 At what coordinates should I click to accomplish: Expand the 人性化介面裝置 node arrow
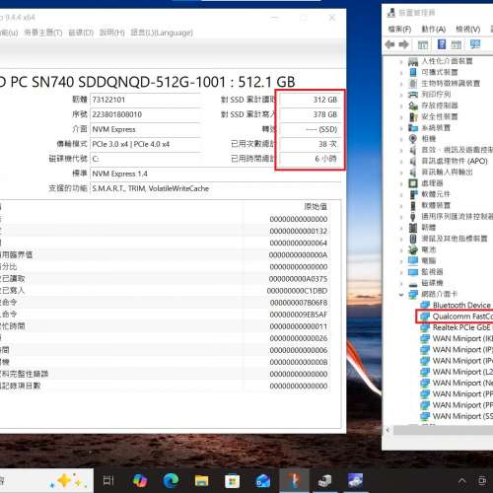click(401, 61)
